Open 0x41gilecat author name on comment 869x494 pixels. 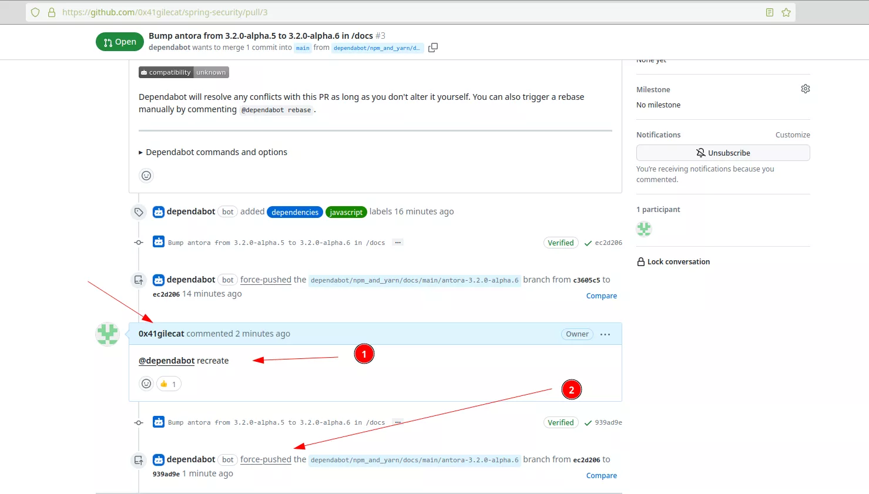162,334
